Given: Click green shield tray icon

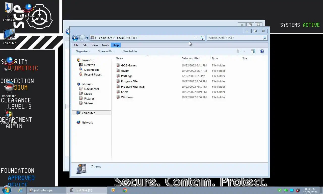Looking at the screenshot, I should (x=280, y=190).
